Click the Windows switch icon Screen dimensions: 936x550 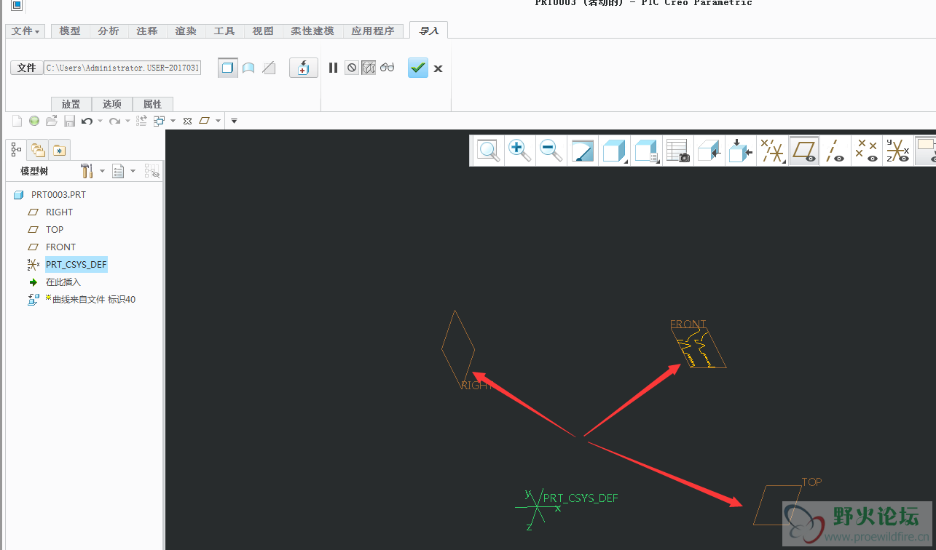click(x=160, y=121)
